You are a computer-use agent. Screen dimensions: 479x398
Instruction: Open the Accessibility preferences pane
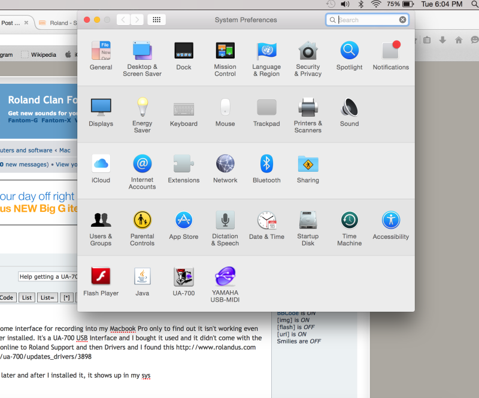[391, 226]
